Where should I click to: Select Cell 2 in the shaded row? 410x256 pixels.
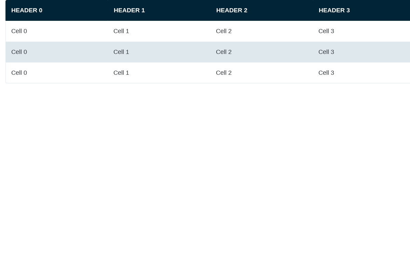pyautogui.click(x=224, y=52)
